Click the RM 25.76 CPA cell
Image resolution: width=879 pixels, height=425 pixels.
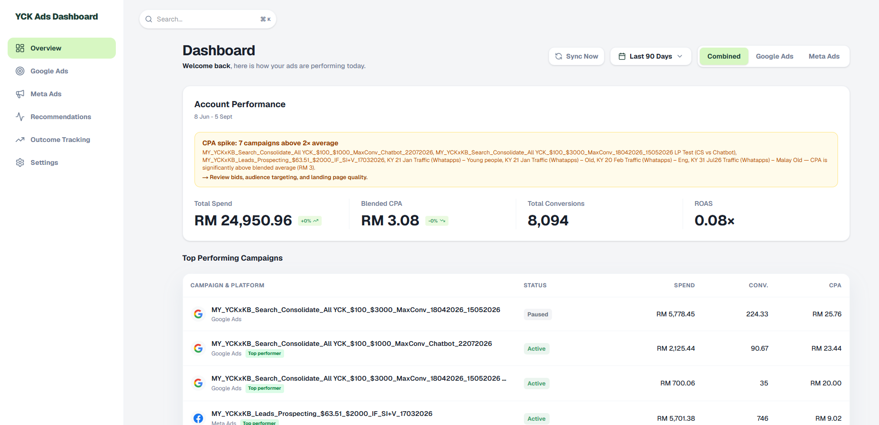pos(827,314)
